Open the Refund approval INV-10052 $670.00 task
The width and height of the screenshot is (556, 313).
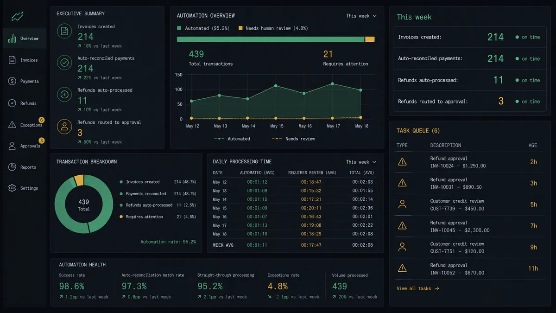[469, 268]
